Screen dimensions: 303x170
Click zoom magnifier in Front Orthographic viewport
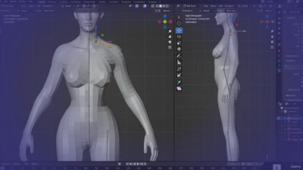tap(170, 31)
